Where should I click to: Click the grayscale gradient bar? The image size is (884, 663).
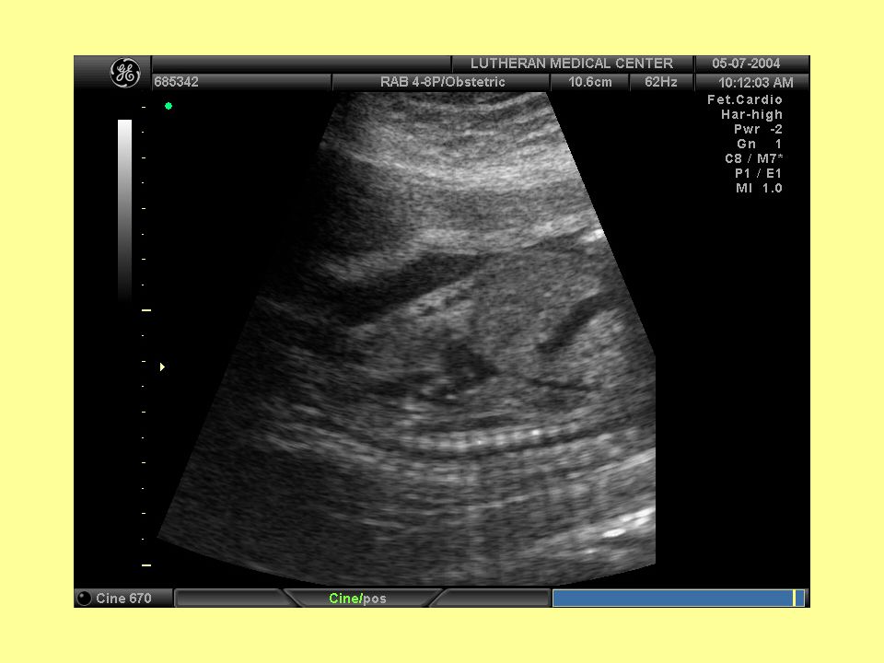click(124, 212)
